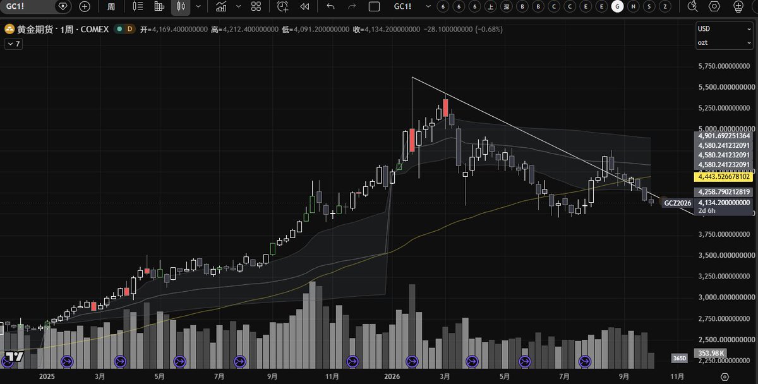
Task: Create an alert with clock-plus icon
Action: click(x=283, y=6)
